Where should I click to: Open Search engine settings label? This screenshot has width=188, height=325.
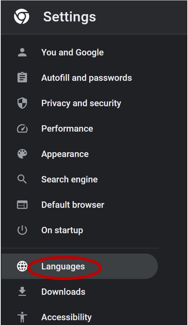[69, 179]
